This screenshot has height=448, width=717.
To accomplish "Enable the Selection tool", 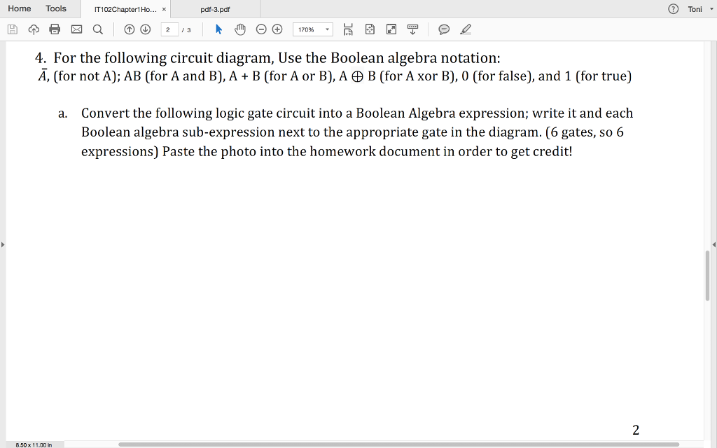I will (219, 29).
